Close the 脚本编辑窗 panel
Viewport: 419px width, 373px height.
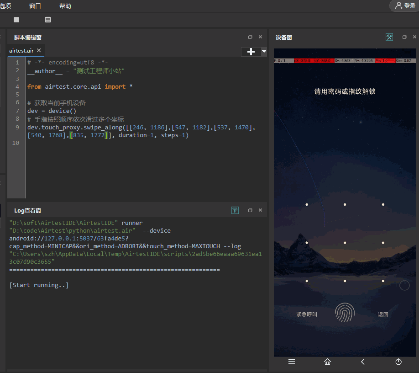[260, 37]
